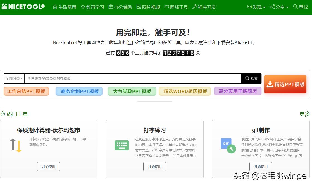
Task: Click the 更多 link beside 热门工具
Action: 304,114
